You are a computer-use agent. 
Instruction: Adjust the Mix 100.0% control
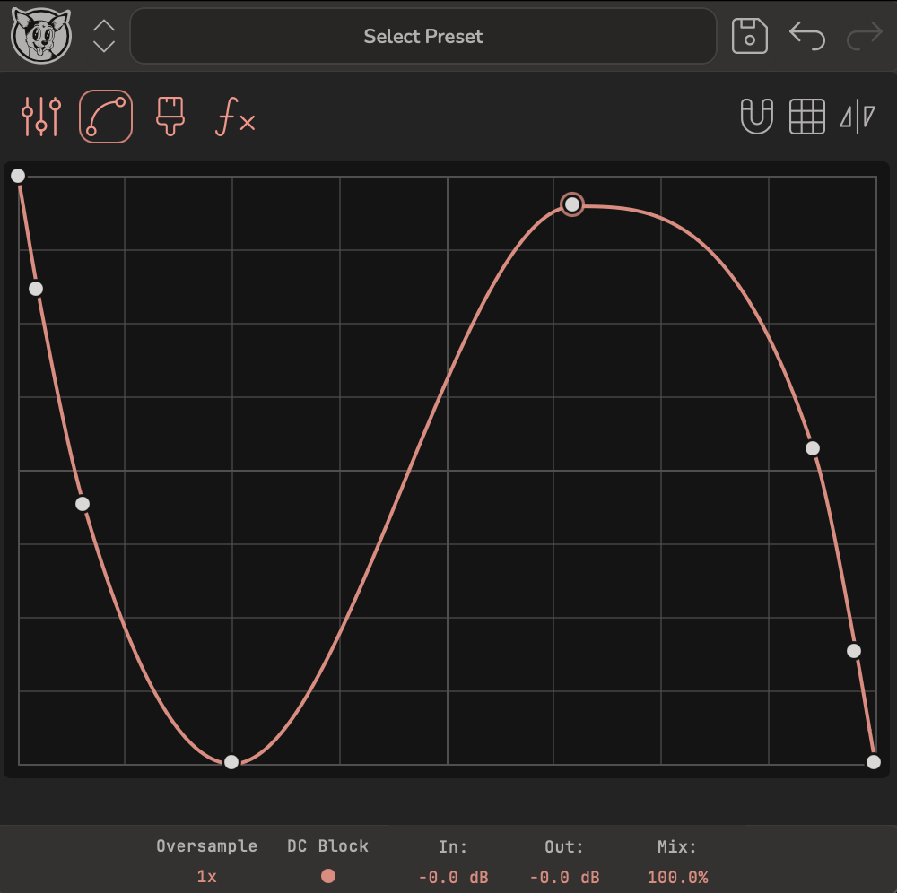(x=678, y=877)
